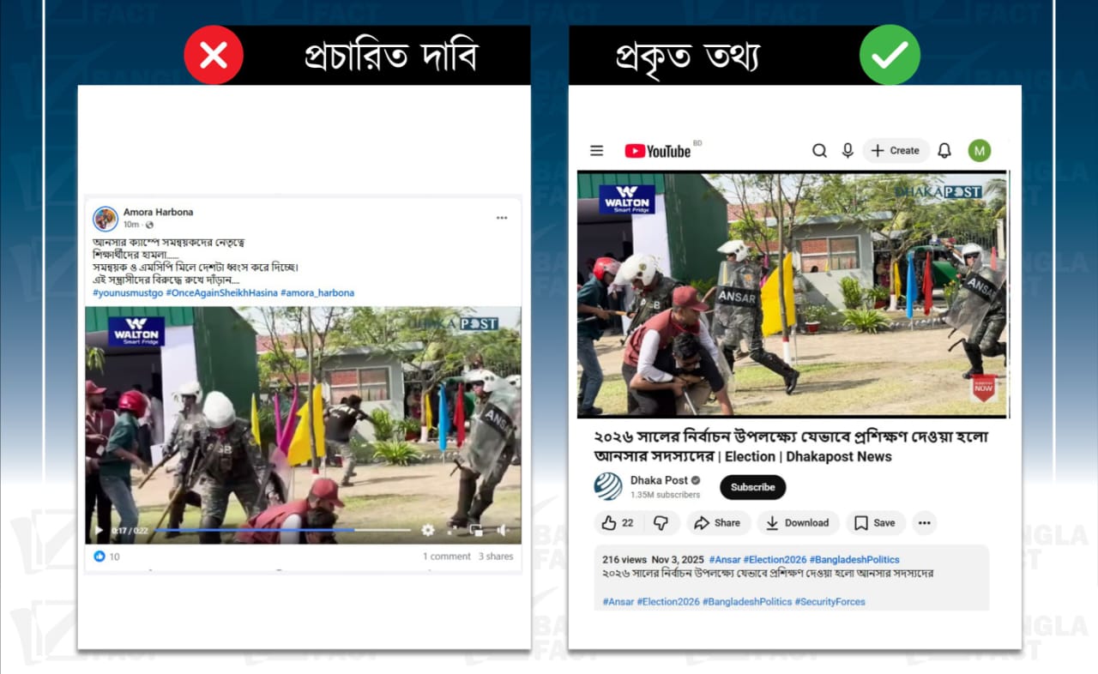Mute the Facebook video volume icon
Image resolution: width=1098 pixels, height=674 pixels.
[x=501, y=531]
